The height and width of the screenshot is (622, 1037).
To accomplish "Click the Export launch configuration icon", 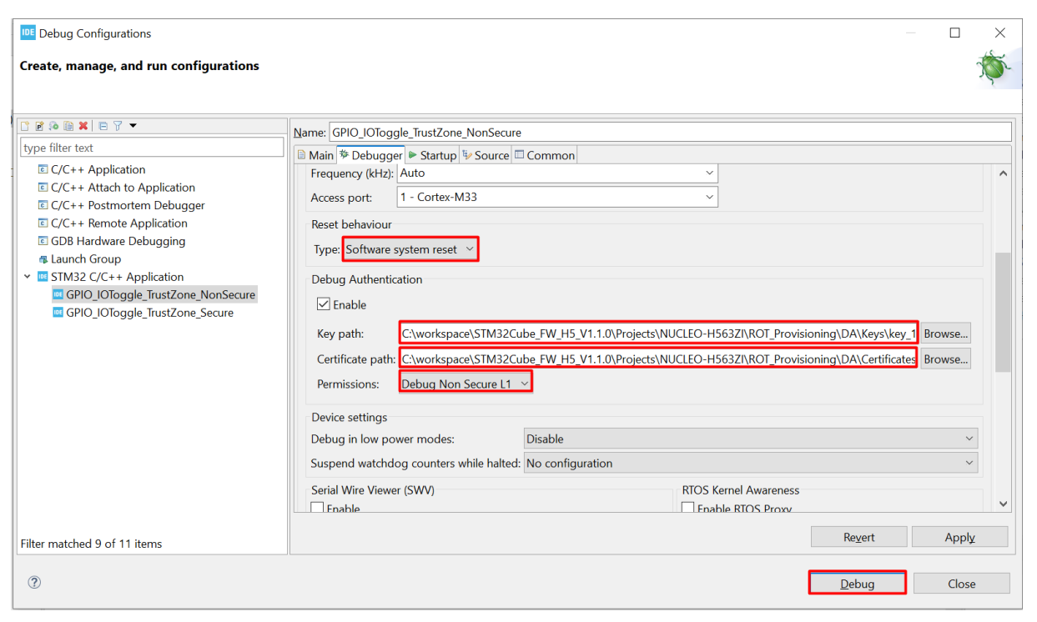I will 53,126.
